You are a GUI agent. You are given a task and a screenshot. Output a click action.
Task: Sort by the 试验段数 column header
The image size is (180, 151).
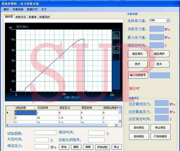pos(25,108)
